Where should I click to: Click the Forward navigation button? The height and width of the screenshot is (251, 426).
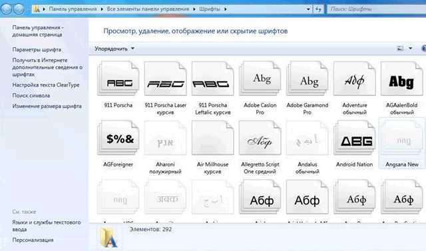[19, 9]
